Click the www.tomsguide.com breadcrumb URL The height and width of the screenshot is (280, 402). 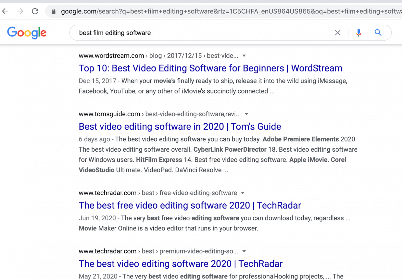click(109, 114)
